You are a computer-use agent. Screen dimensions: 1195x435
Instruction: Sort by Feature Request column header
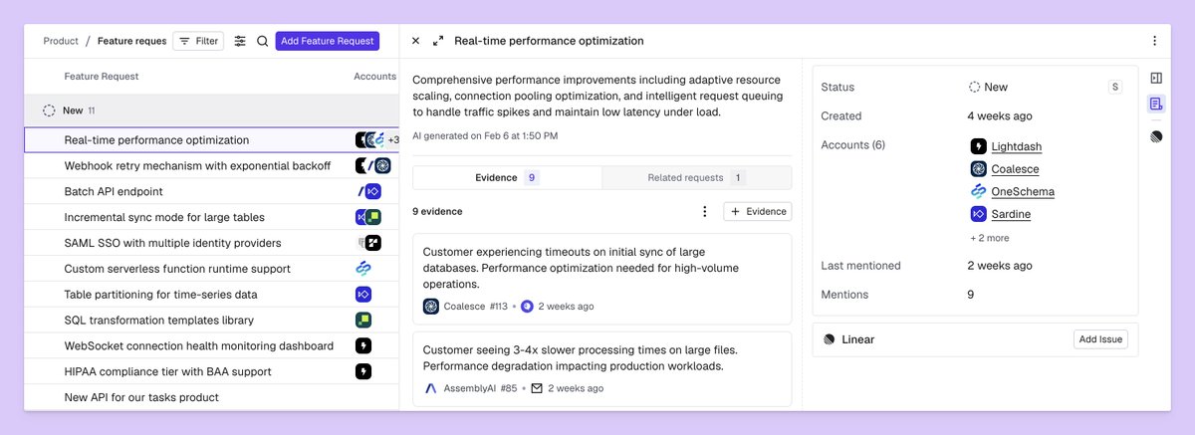point(102,77)
